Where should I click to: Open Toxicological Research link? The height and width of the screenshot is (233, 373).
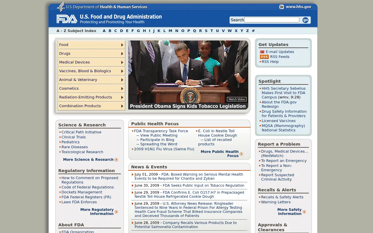click(x=82, y=152)
